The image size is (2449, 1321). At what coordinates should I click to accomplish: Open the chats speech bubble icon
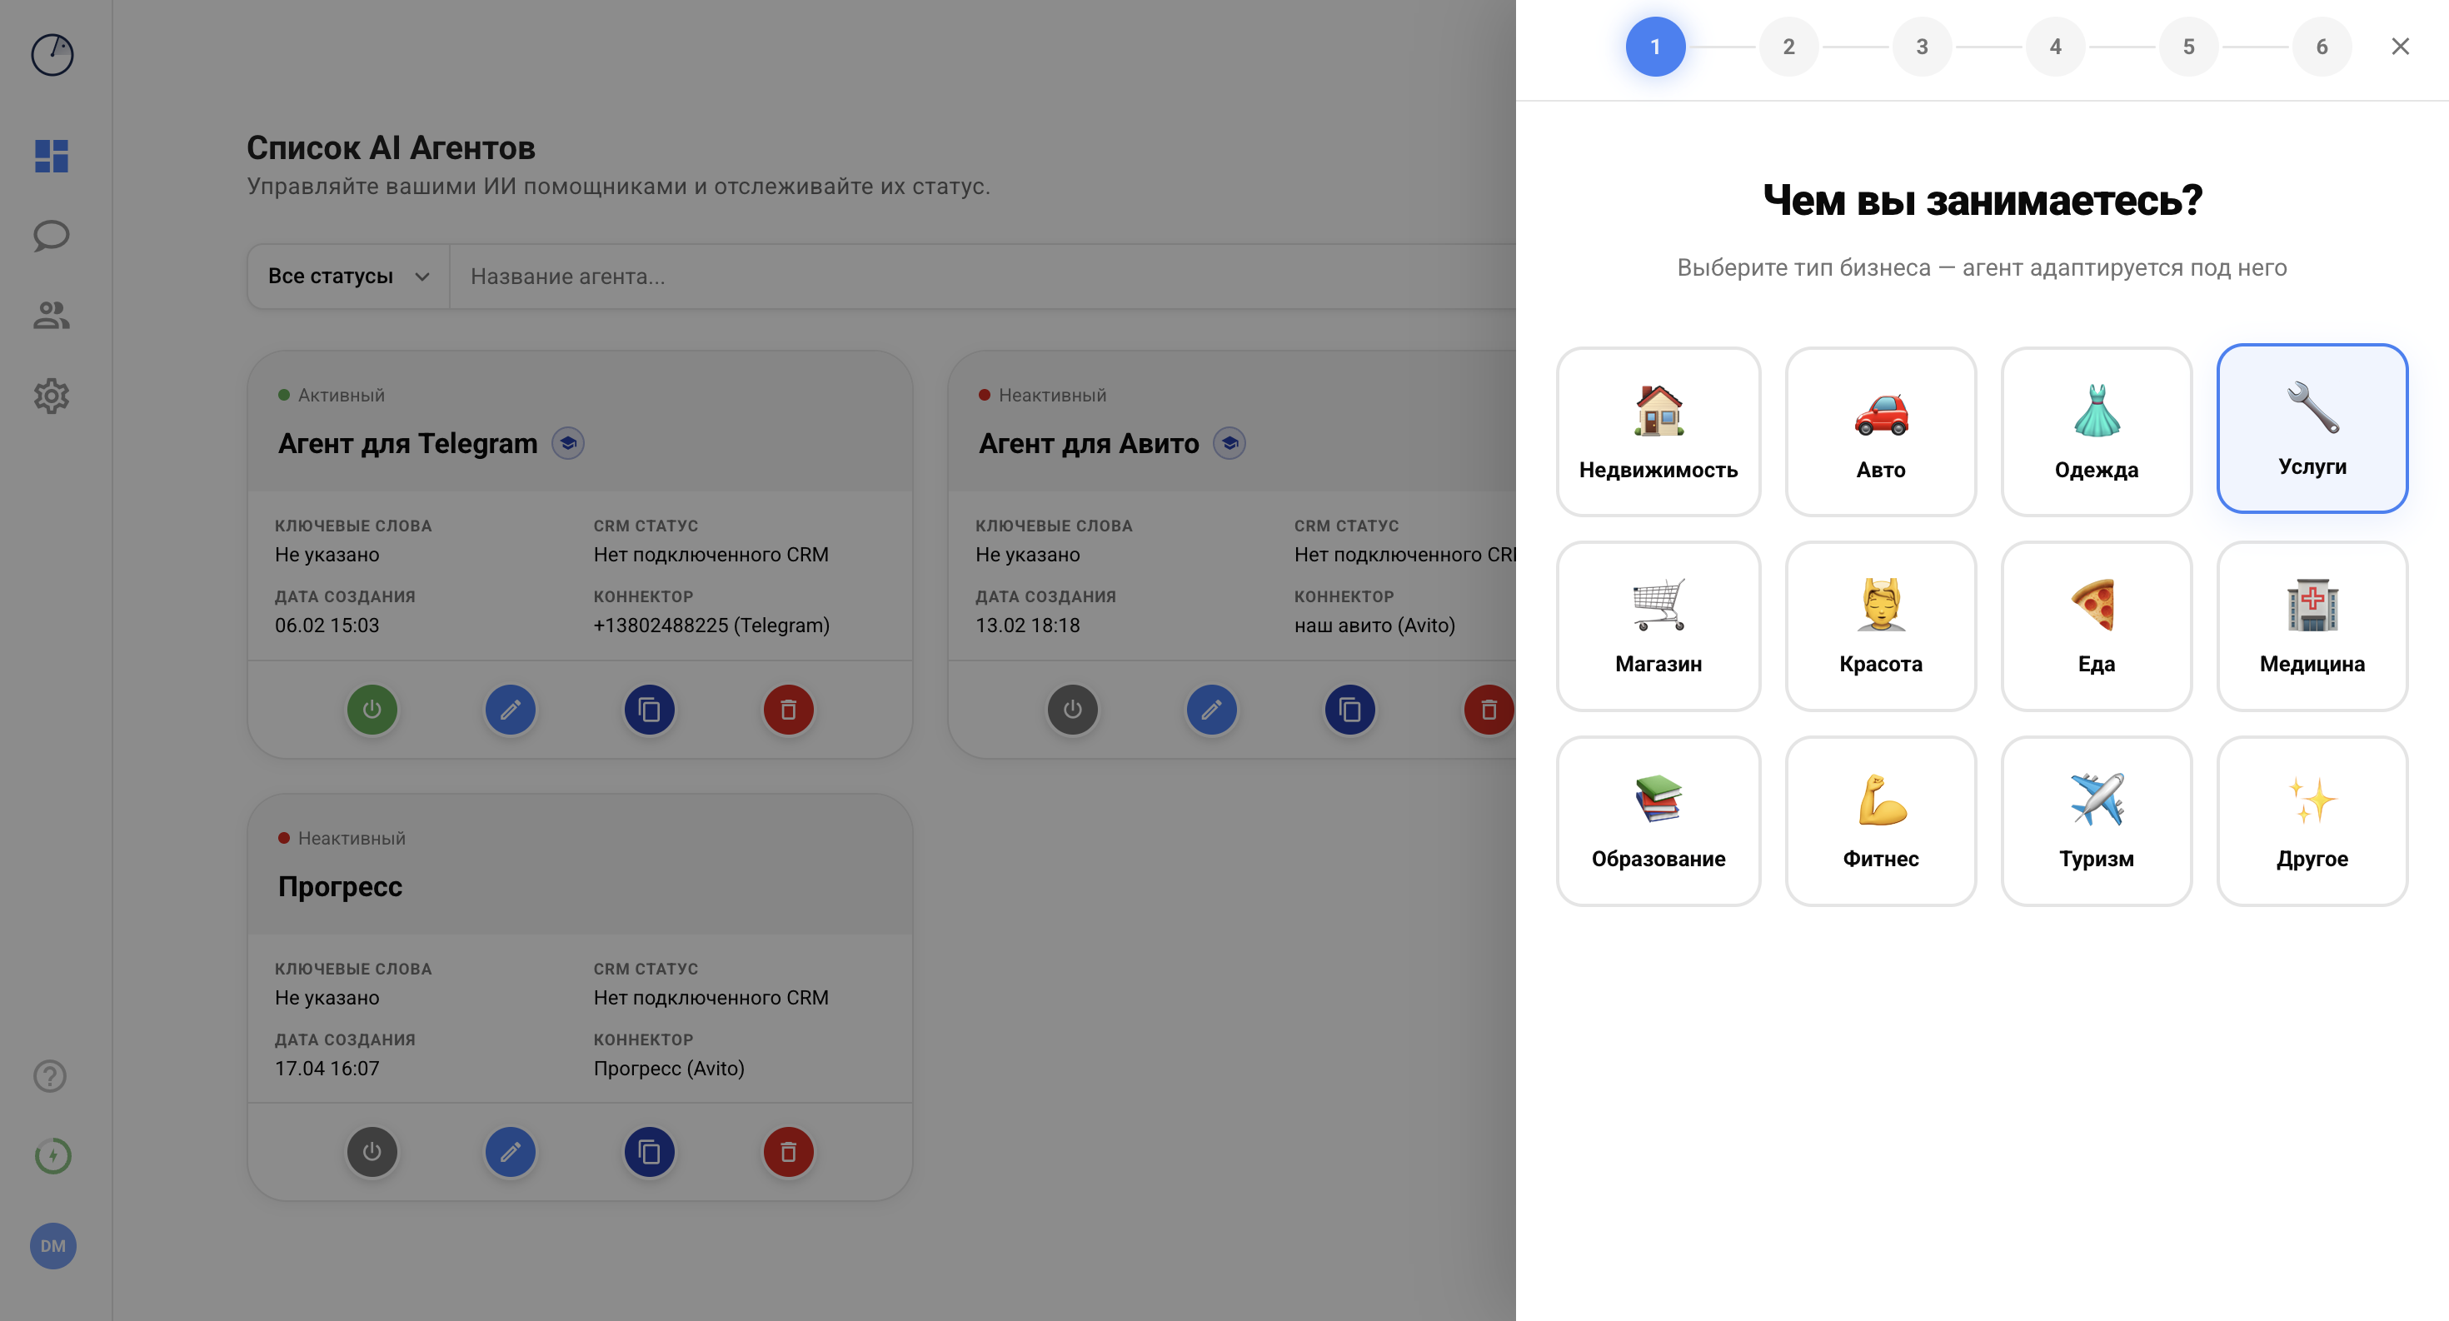(52, 236)
